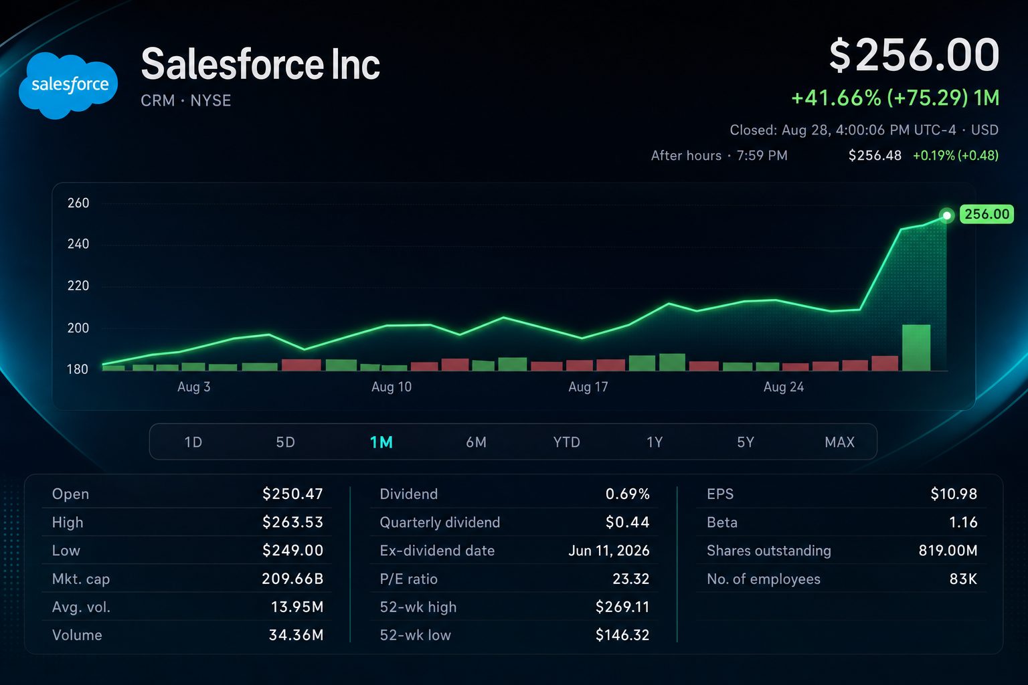Click the 220 y-axis label
This screenshot has height=685, width=1028.
78,286
